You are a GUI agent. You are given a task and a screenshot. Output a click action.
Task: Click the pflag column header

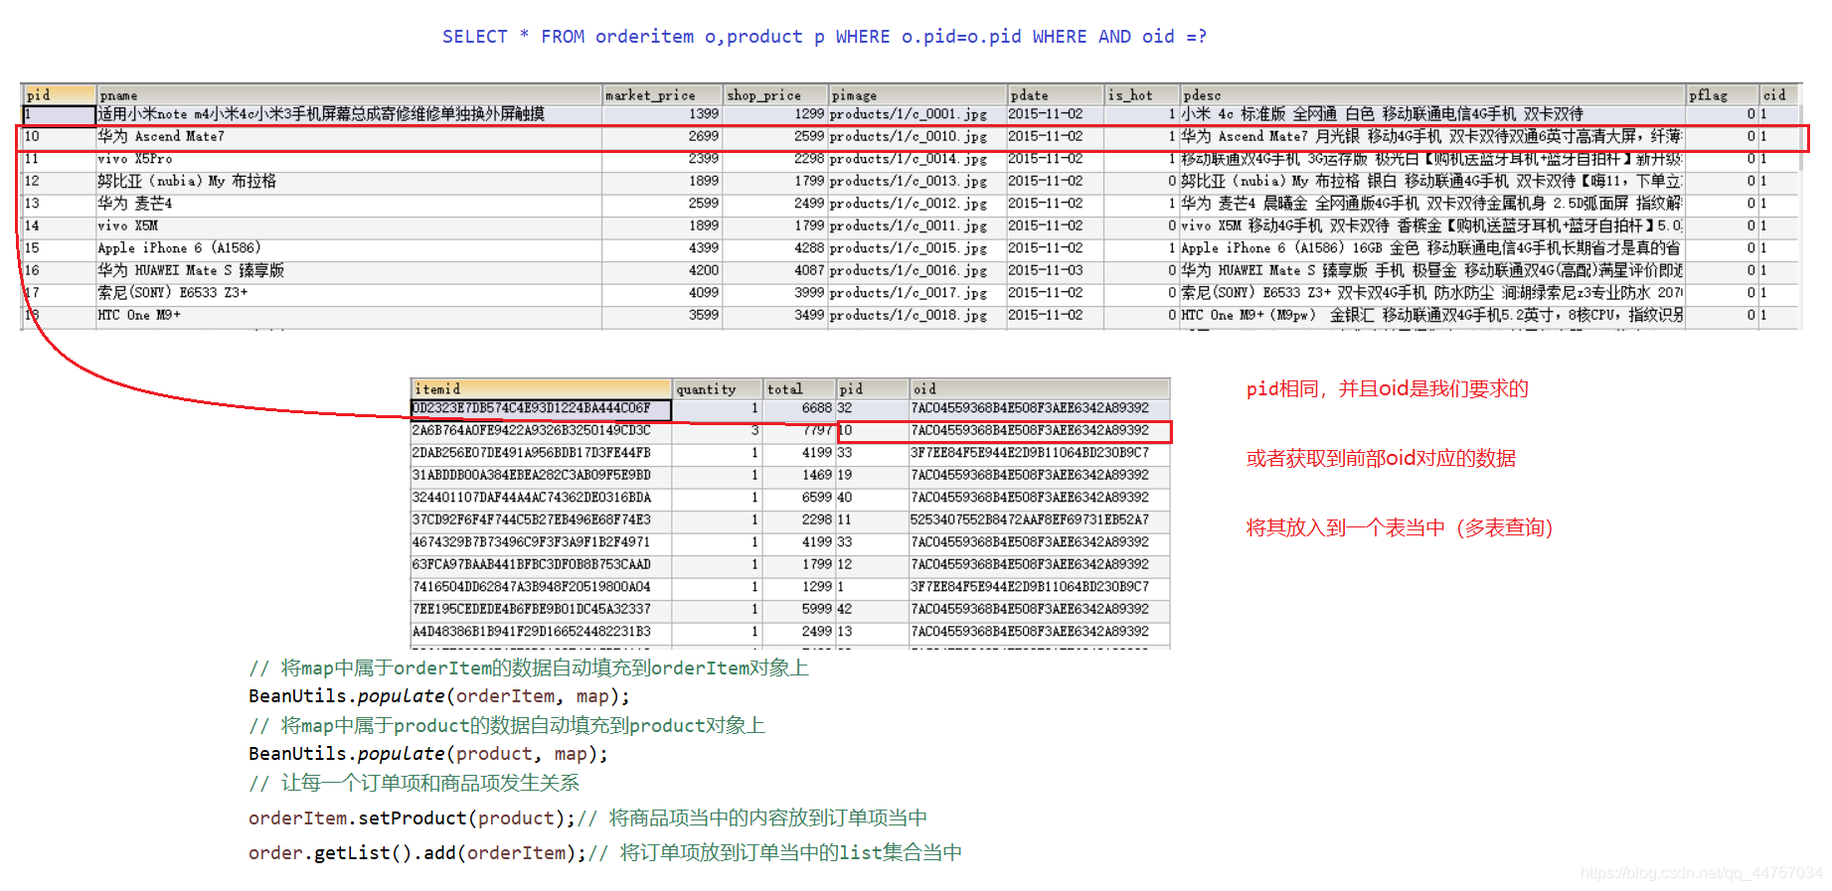point(1723,95)
